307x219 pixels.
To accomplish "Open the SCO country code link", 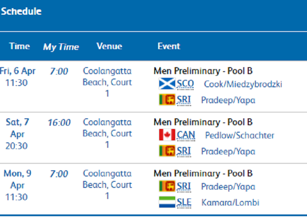I will point(185,84).
